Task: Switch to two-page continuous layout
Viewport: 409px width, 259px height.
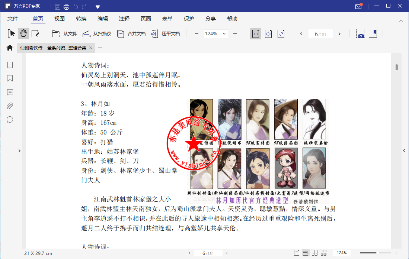Action: coord(324,253)
